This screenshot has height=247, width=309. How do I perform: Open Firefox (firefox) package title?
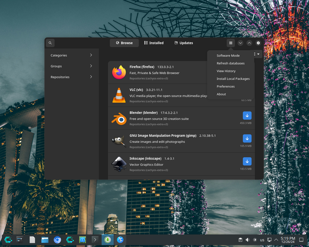coord(142,67)
